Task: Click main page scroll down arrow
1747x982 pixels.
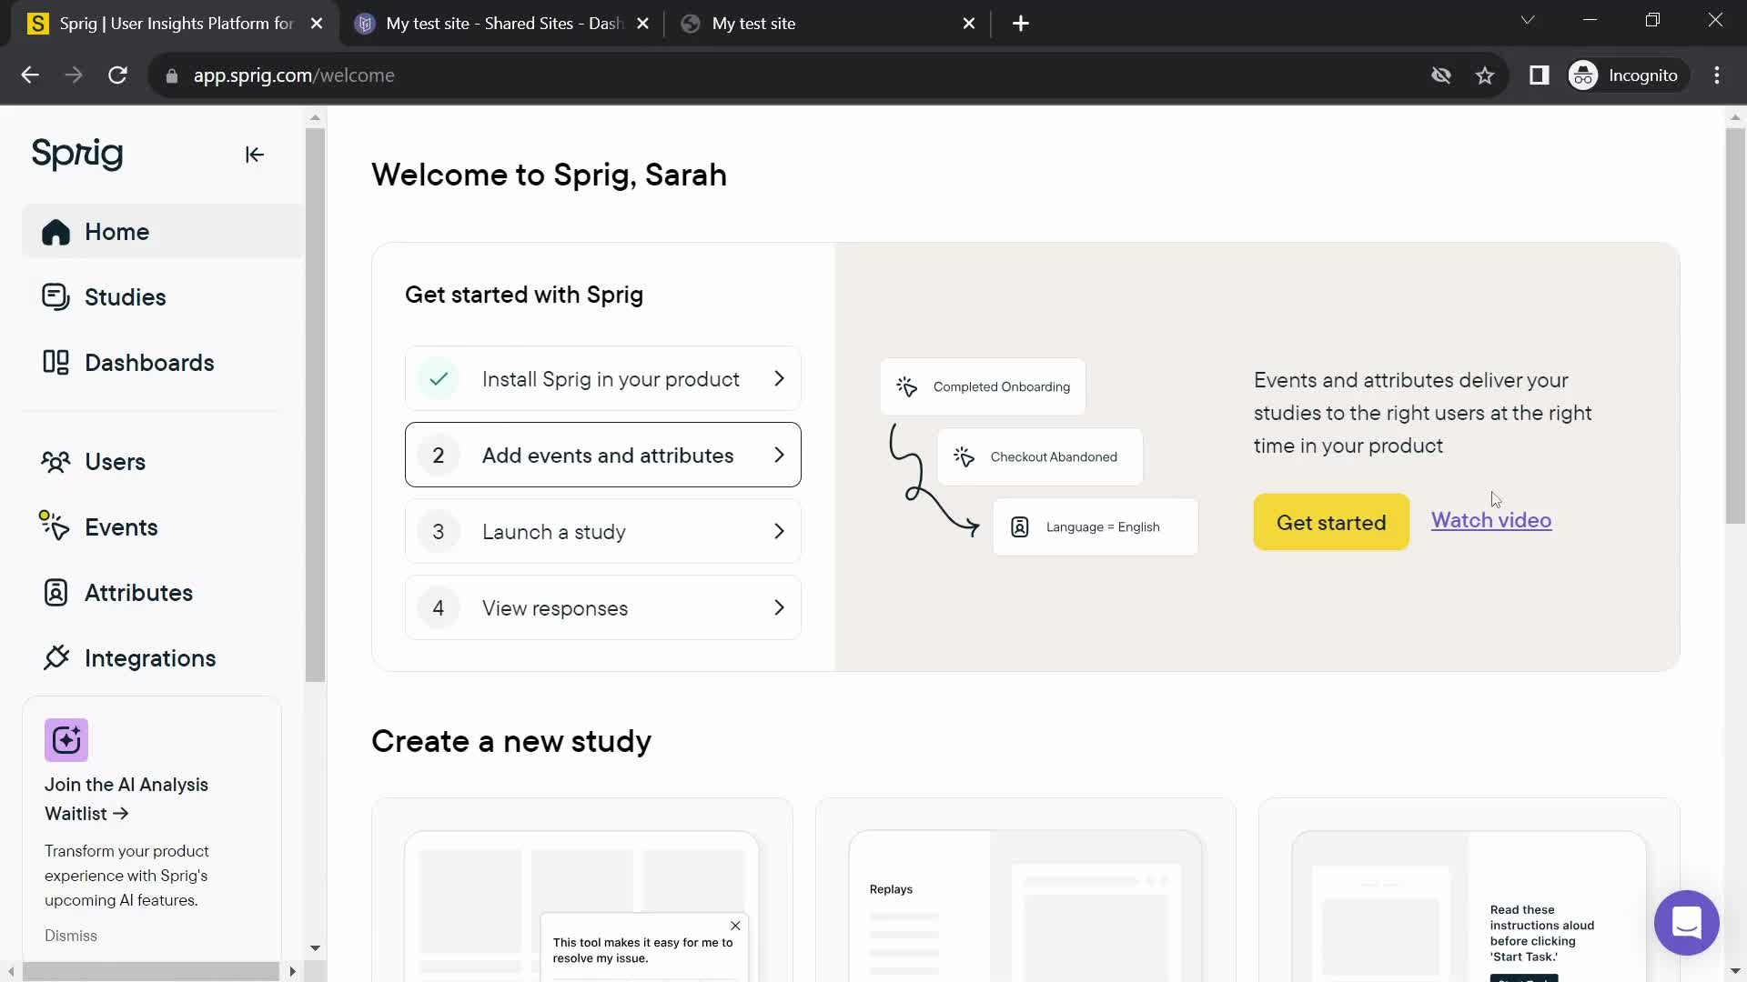Action: (1735, 971)
